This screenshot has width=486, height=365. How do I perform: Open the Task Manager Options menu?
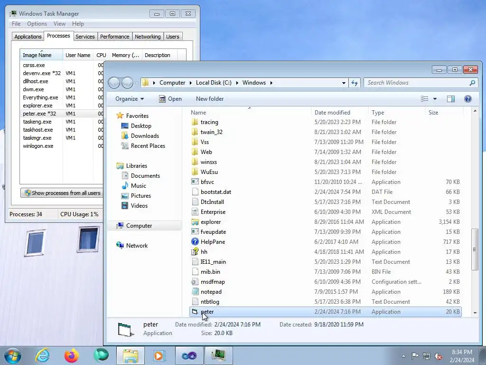[37, 24]
